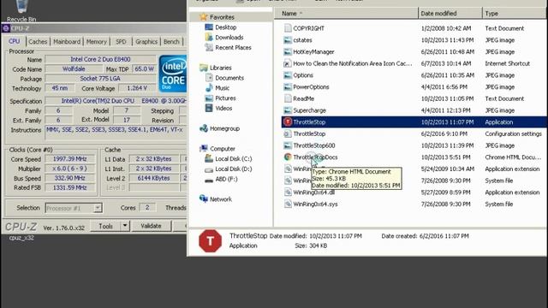Click the Bus Speed value 332.90 MHz
This screenshot has width=548, height=308.
coord(70,178)
